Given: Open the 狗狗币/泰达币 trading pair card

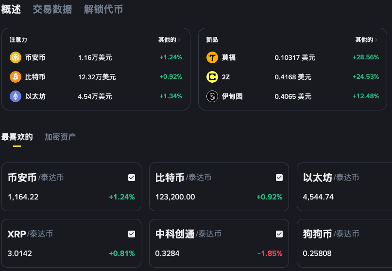Looking at the screenshot, I should point(344,243).
